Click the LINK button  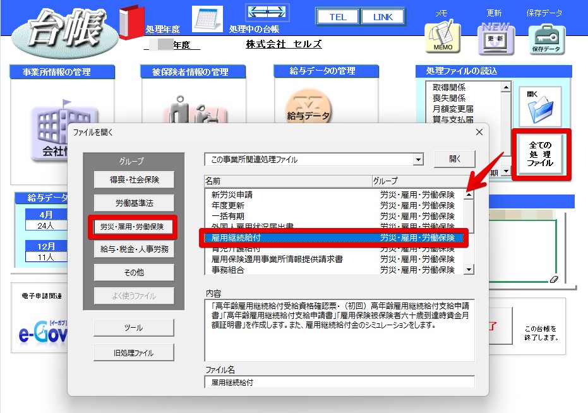point(383,17)
